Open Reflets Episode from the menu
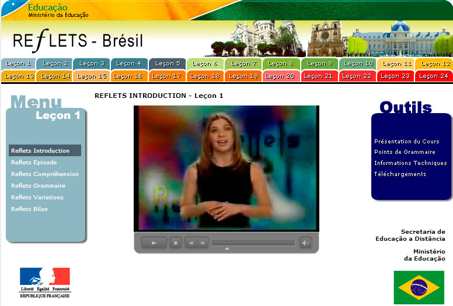453x306 pixels. (x=34, y=163)
